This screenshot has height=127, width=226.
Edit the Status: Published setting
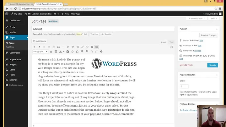(x=201, y=41)
